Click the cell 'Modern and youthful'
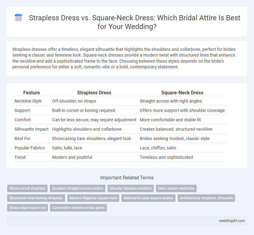 click(72, 157)
